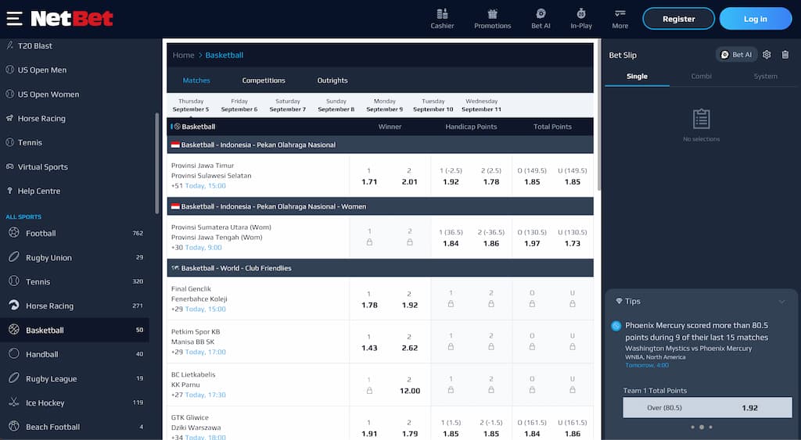Click Basketball breadcrumb link
Image resolution: width=801 pixels, height=440 pixels.
pyautogui.click(x=224, y=55)
